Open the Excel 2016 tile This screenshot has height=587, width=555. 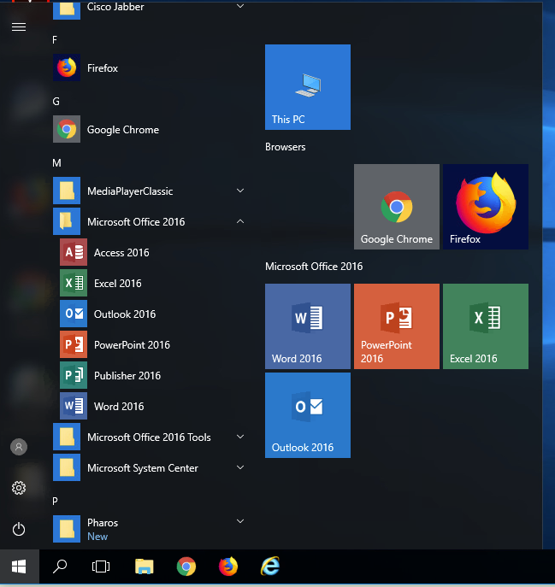486,326
